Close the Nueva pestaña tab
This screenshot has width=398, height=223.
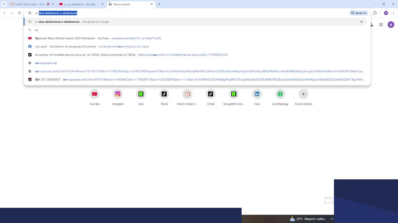152,4
